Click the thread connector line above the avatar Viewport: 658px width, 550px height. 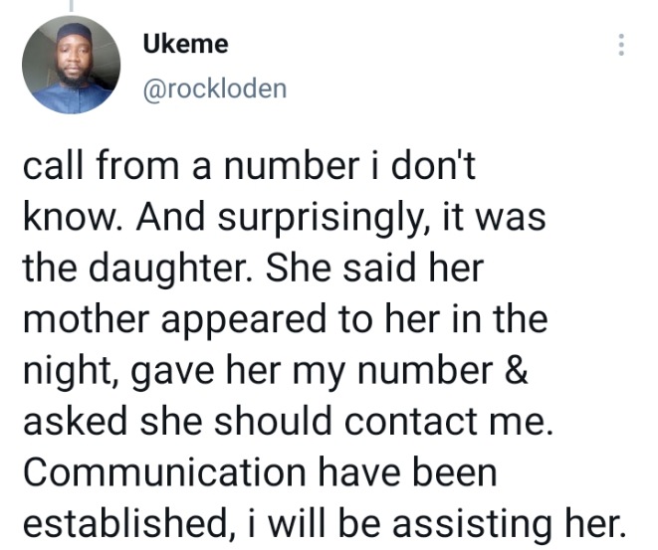pos(70,5)
